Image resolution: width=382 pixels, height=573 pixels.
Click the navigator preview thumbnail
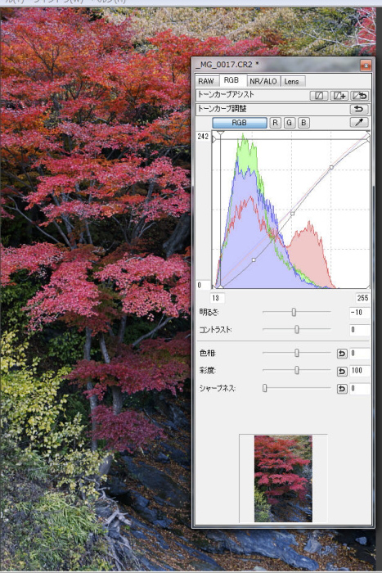click(x=283, y=479)
